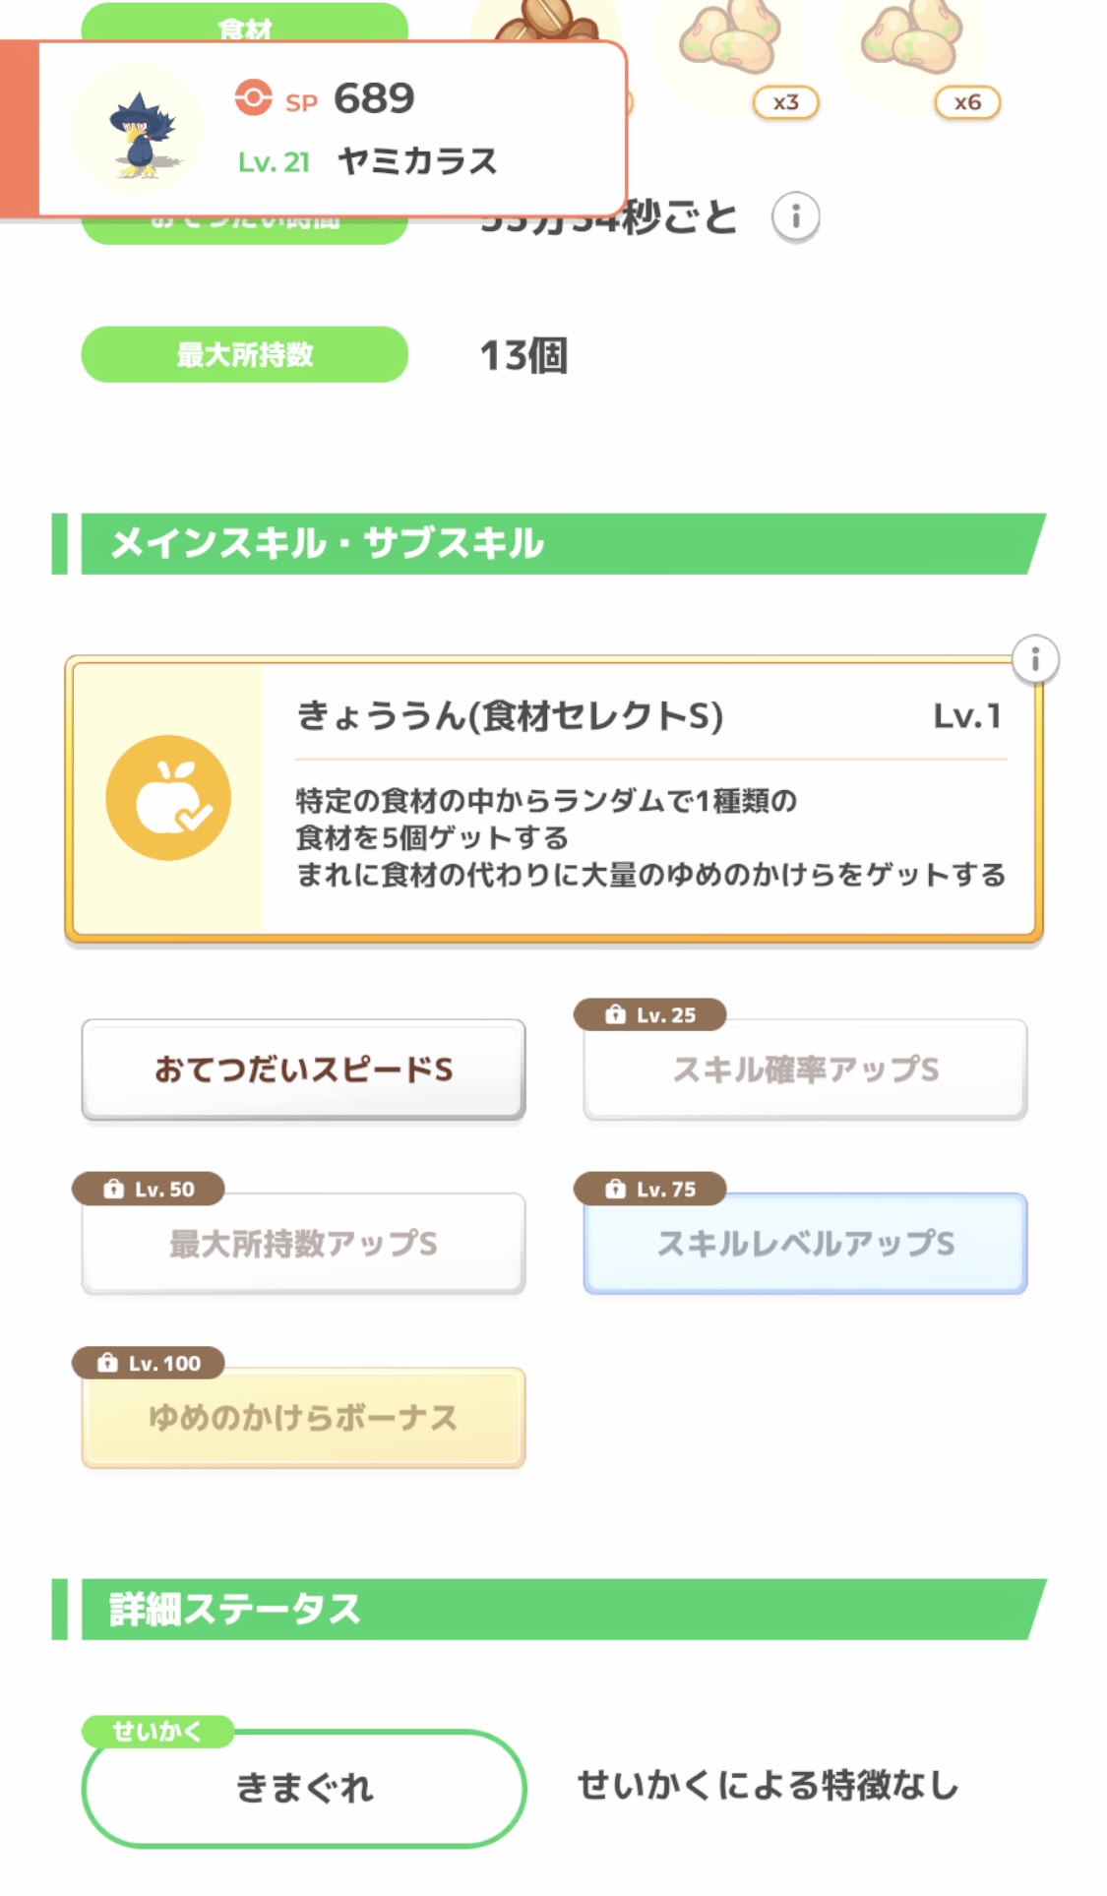Viewport: 1107px width, 1896px height.
Task: Tap the lock icon on the Lv. 100 badge
Action: point(107,1363)
